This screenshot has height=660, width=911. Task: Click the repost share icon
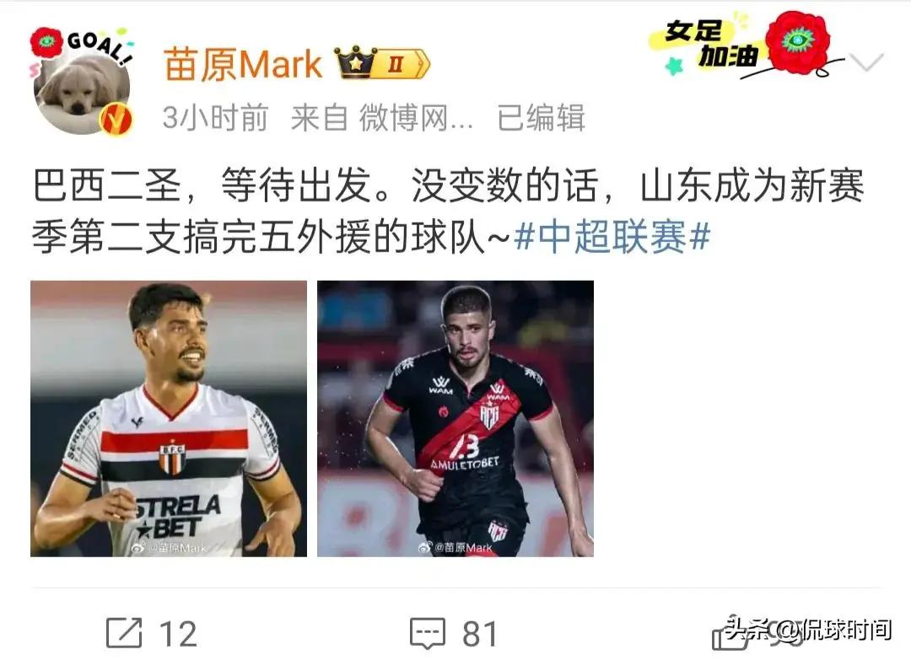click(x=124, y=633)
